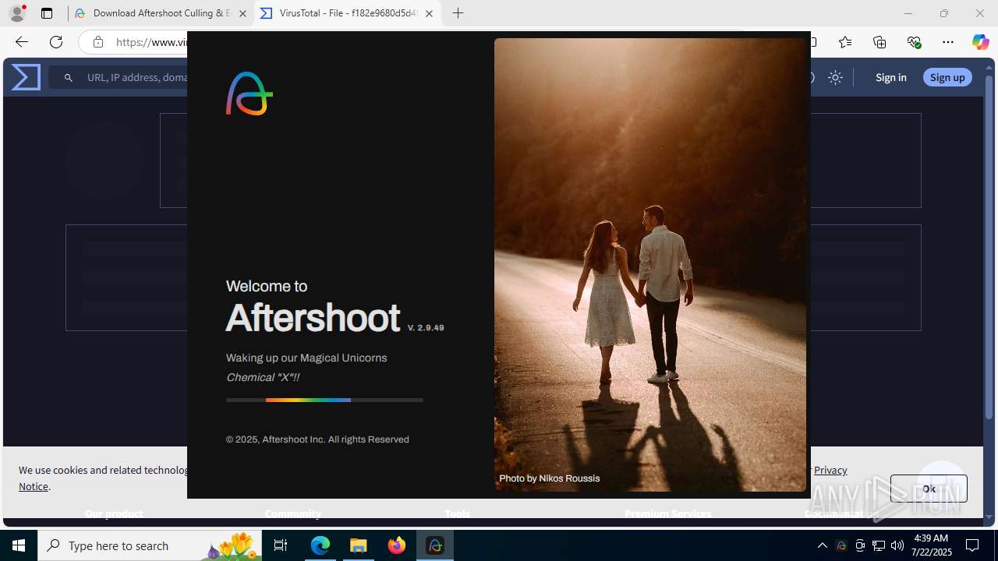Image resolution: width=998 pixels, height=561 pixels.
Task: Click the VirusTotal logo icon
Action: tap(26, 77)
